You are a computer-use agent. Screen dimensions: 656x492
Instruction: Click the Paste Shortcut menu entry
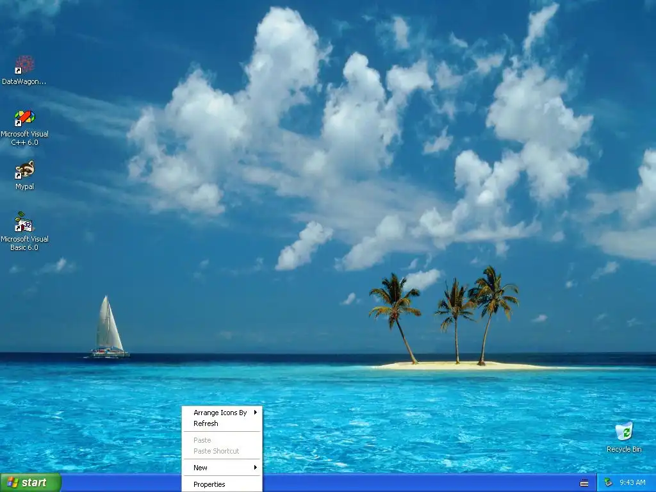click(222, 451)
